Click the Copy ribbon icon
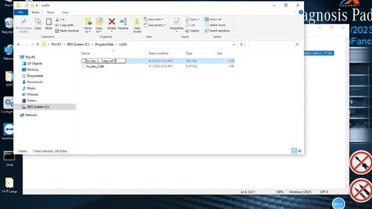 coord(38,24)
